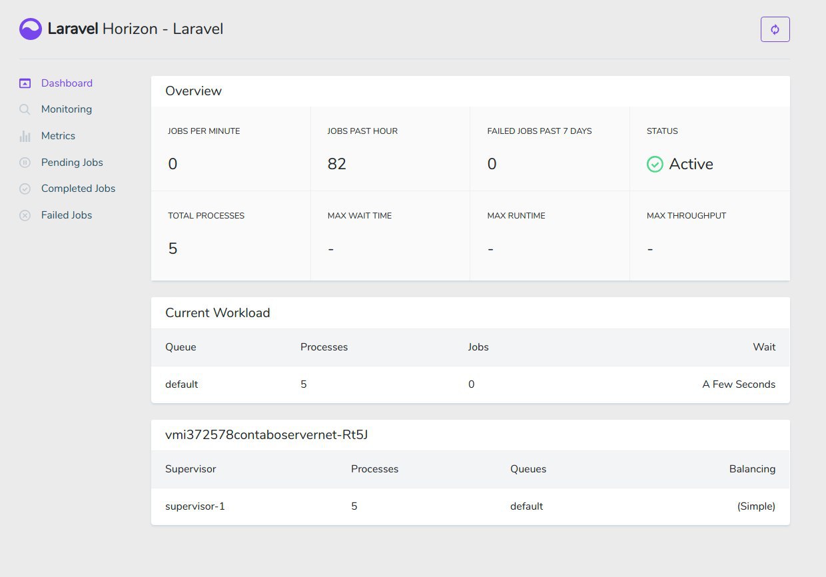Click the 'Jobs' column header
Screen dimensions: 826x577
click(x=478, y=347)
